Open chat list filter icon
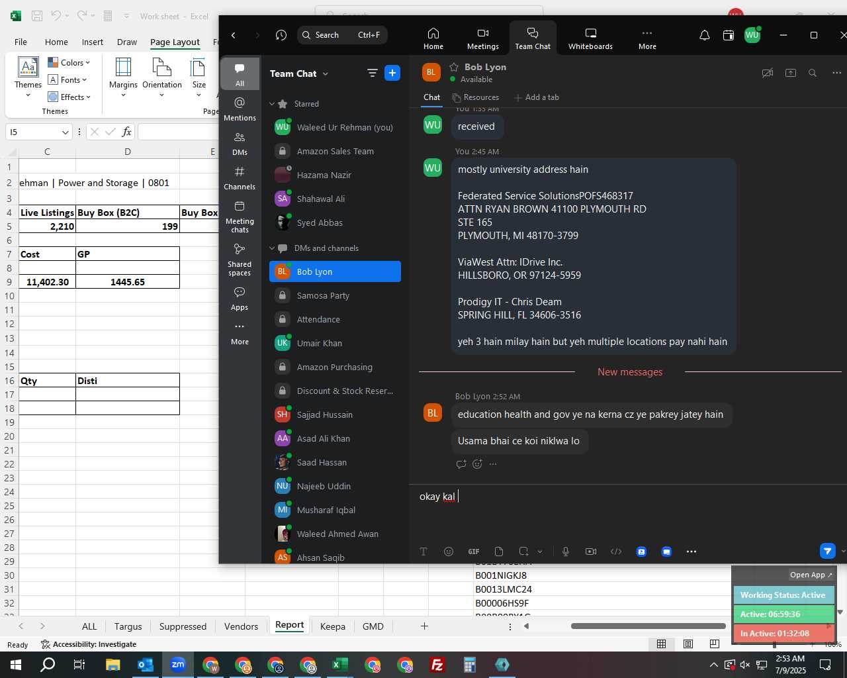The image size is (847, 678). [372, 73]
